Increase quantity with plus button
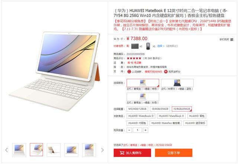238x164 pixels. click(145, 130)
